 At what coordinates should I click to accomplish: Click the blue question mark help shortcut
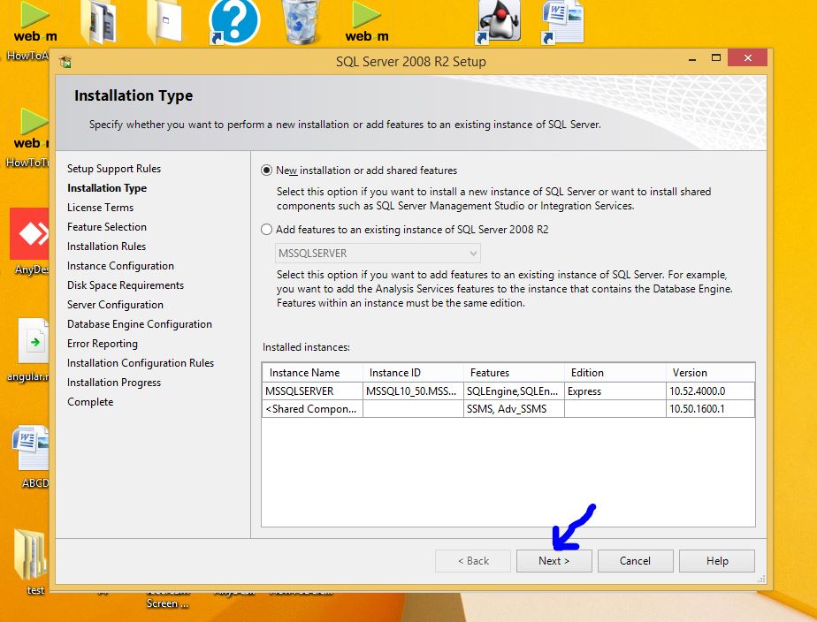[x=233, y=22]
